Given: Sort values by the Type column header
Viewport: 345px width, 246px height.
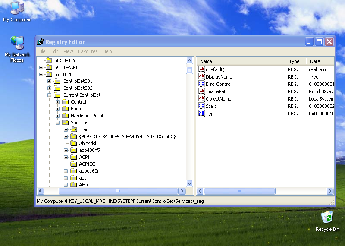Looking at the screenshot, I should 295,61.
